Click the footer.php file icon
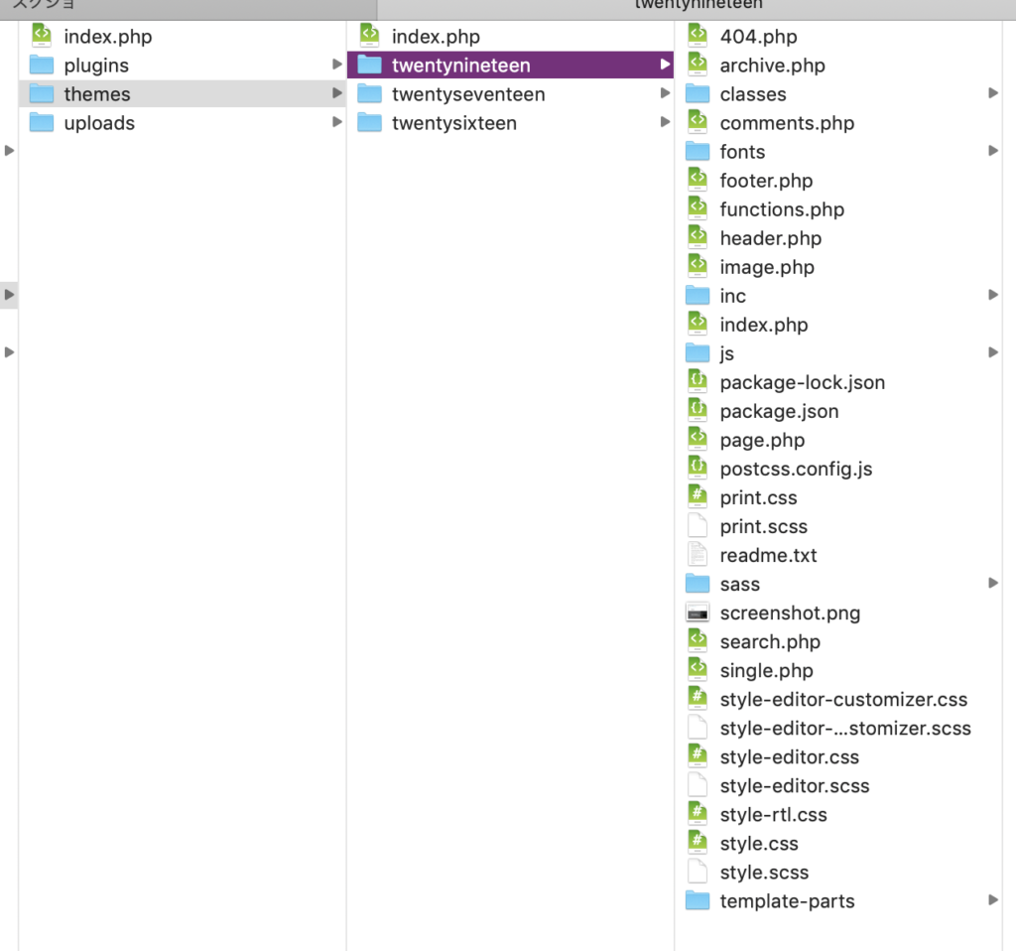This screenshot has width=1016, height=951. pyautogui.click(x=698, y=181)
